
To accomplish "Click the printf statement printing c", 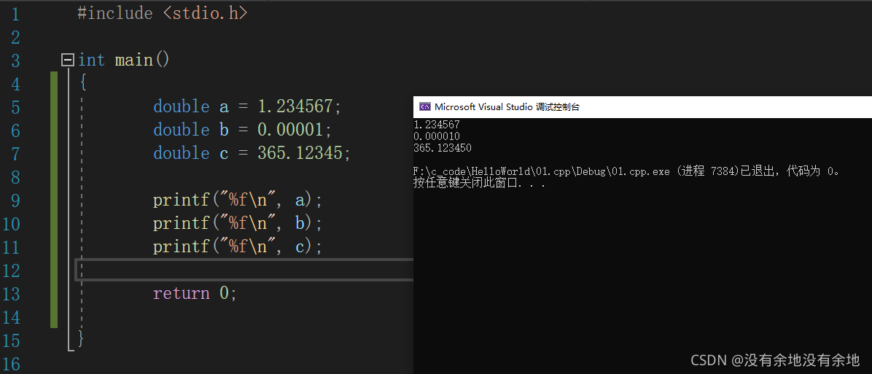I will [x=238, y=246].
